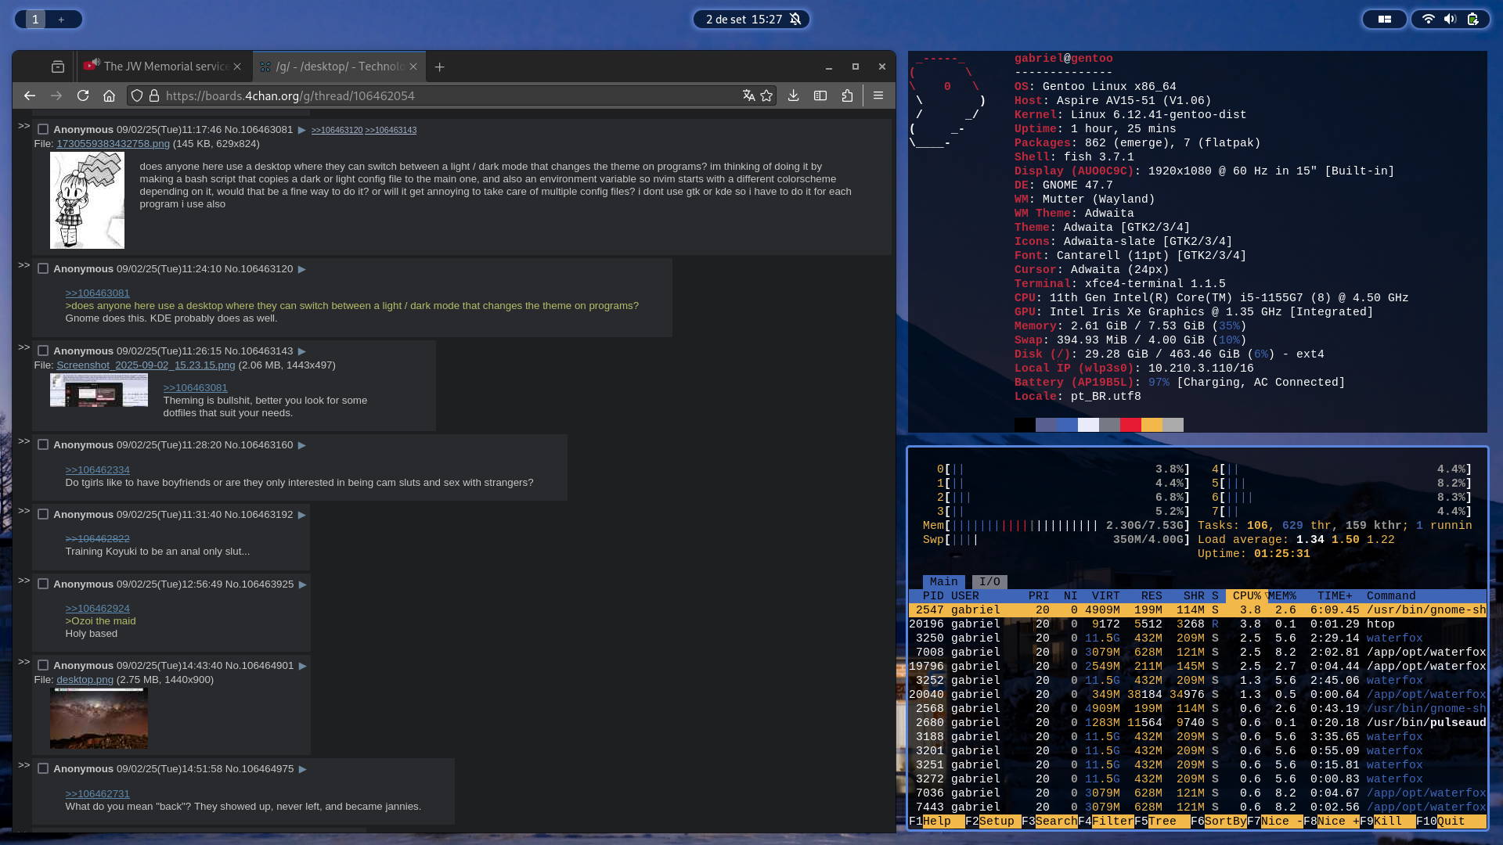Open the post menu arrow for No.106464975
1503x845 pixels.
[302, 769]
